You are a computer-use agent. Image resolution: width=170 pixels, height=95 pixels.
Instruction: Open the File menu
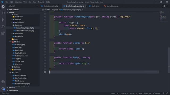tap(7, 2)
